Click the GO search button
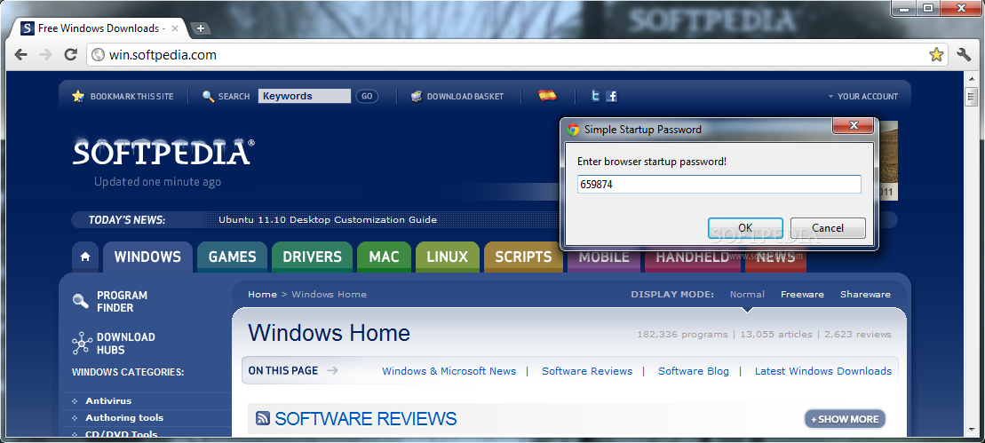 coord(367,96)
